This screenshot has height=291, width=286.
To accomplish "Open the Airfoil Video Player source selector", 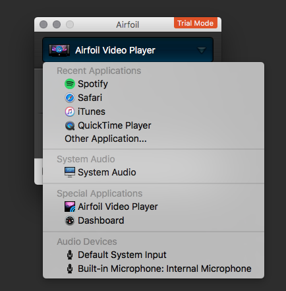I will point(128,50).
